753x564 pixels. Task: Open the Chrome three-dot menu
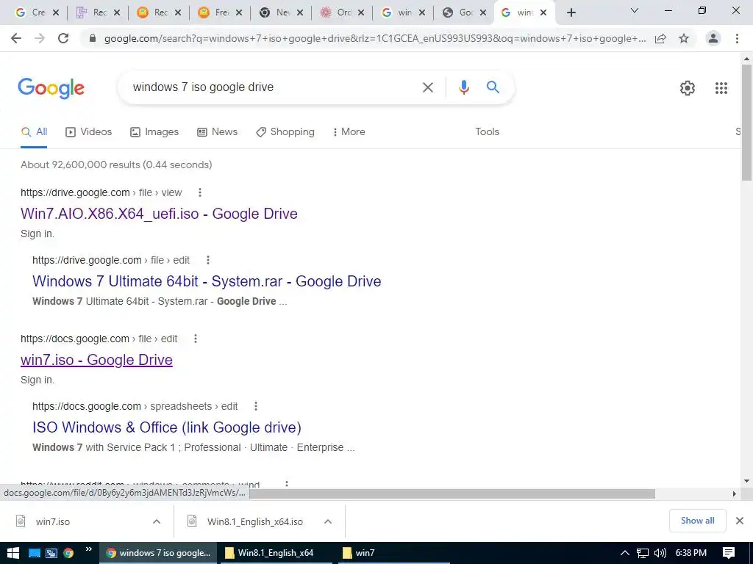(x=737, y=38)
